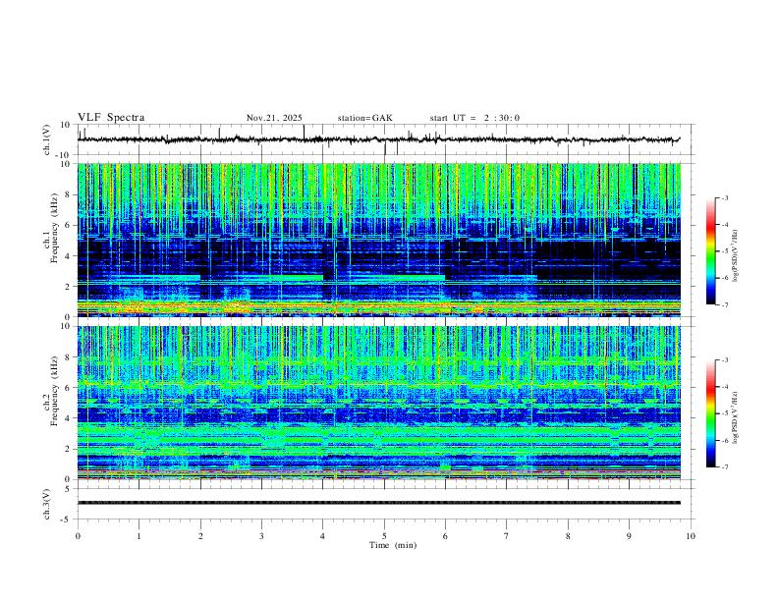Click the "6" tick on ch.2 frequency axis
Screen dimensions: 778x601
[x=68, y=388]
